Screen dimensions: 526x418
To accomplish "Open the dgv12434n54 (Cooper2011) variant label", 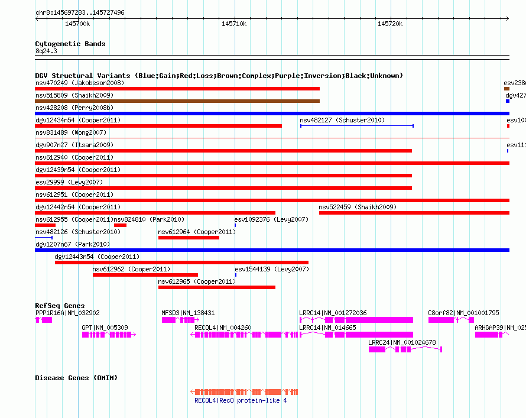I will (78, 120).
